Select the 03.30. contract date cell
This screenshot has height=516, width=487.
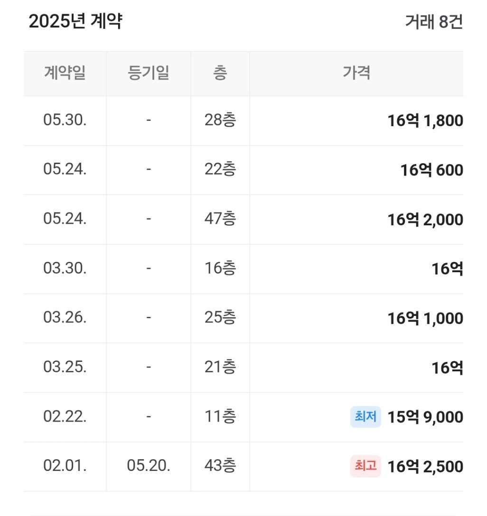(x=65, y=268)
